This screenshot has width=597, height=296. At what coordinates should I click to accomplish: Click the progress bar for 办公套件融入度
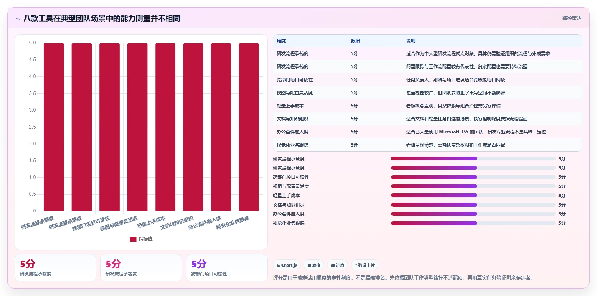[473, 214]
